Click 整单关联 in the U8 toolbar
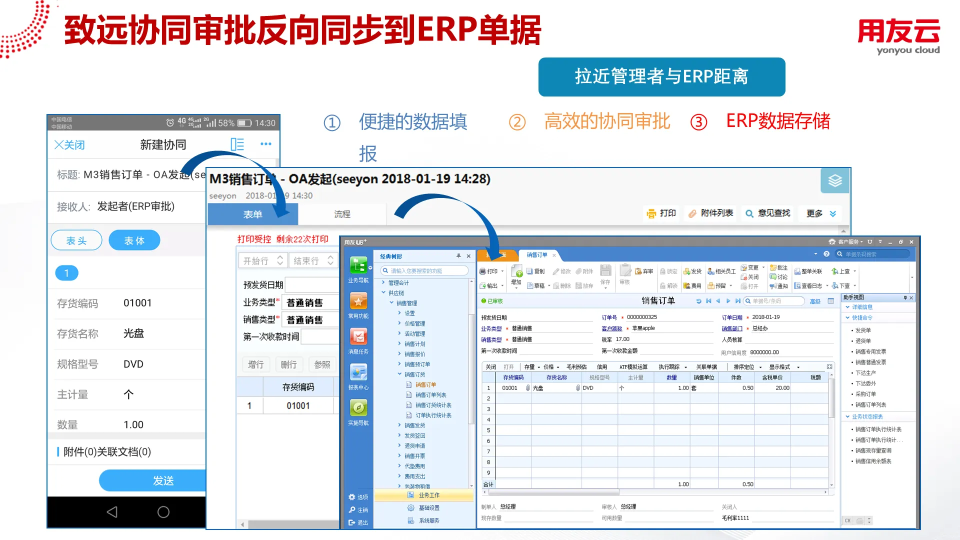The width and height of the screenshot is (960, 540). (808, 271)
